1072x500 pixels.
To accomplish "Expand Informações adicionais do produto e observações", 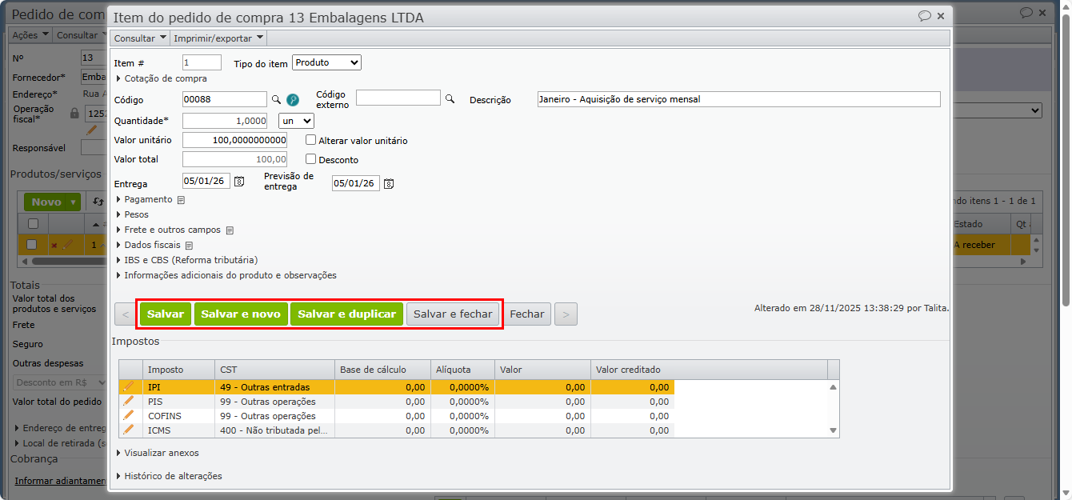I will (226, 275).
